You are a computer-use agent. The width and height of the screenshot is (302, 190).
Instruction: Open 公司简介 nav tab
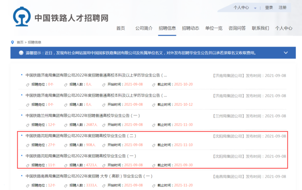(x=144, y=28)
